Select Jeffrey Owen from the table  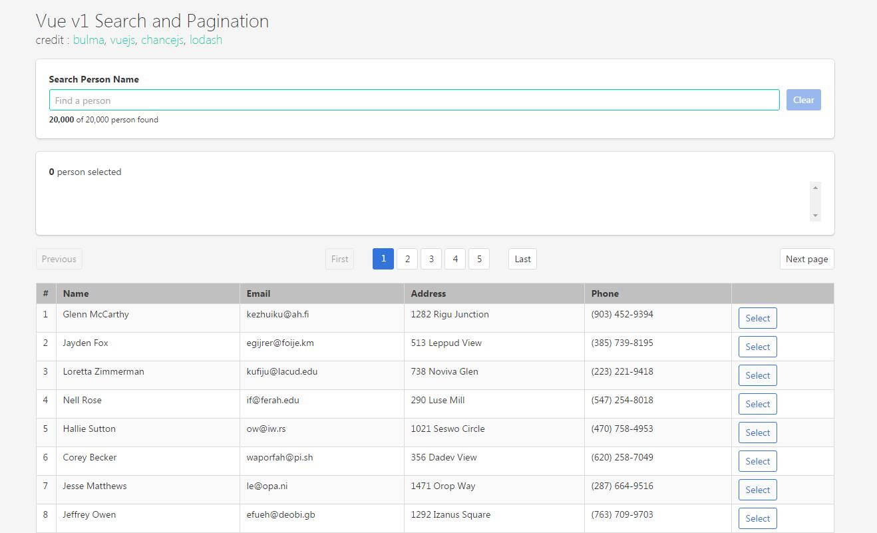[x=757, y=518]
